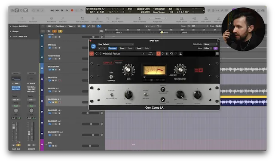This screenshot has width=275, height=162.
Task: Click the red Record button in transport
Action: 72,10
